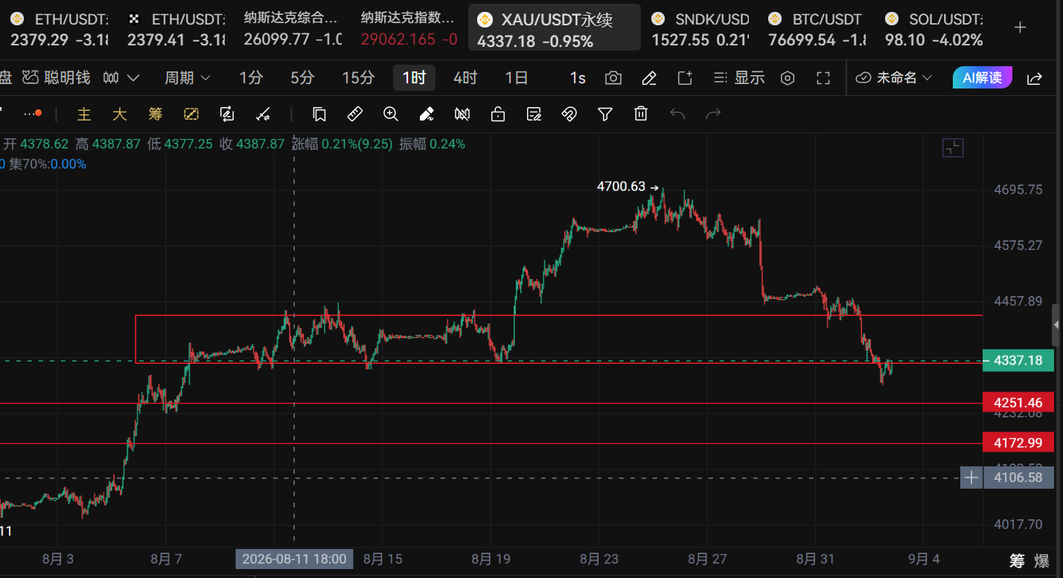This screenshot has width=1063, height=578.
Task: Toggle the magnet snap mode icon
Action: [x=569, y=114]
